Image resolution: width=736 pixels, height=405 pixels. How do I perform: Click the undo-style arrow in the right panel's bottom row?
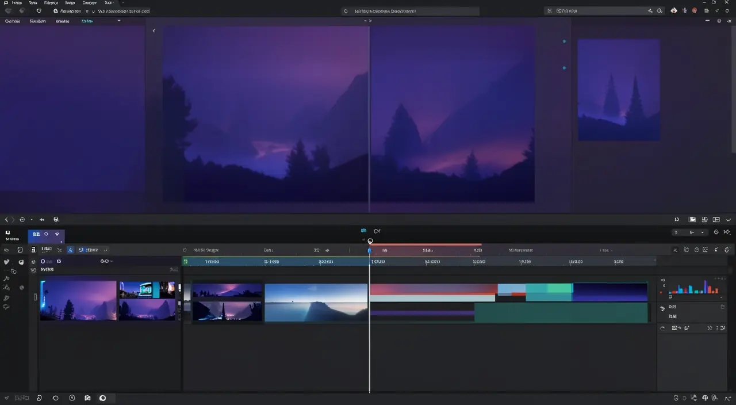point(662,328)
